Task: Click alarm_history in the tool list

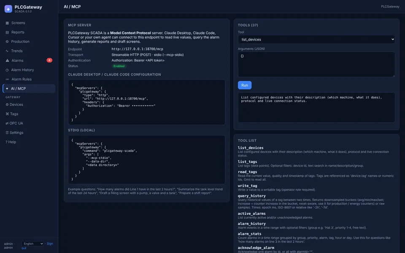Action: (251, 223)
